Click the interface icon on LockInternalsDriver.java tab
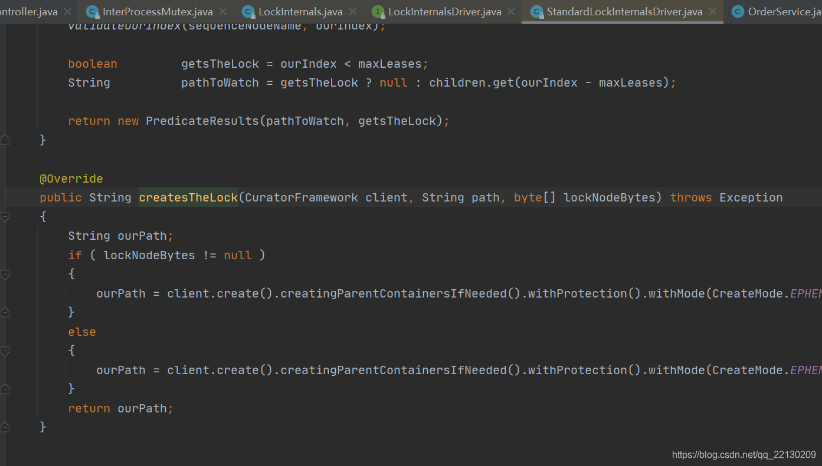 coord(378,12)
